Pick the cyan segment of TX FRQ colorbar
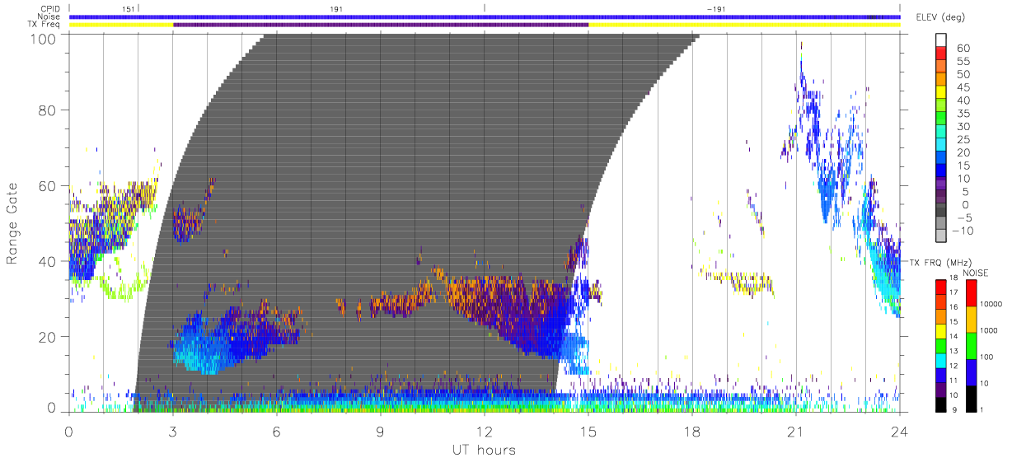The height and width of the screenshot is (467, 1012). pos(941,361)
